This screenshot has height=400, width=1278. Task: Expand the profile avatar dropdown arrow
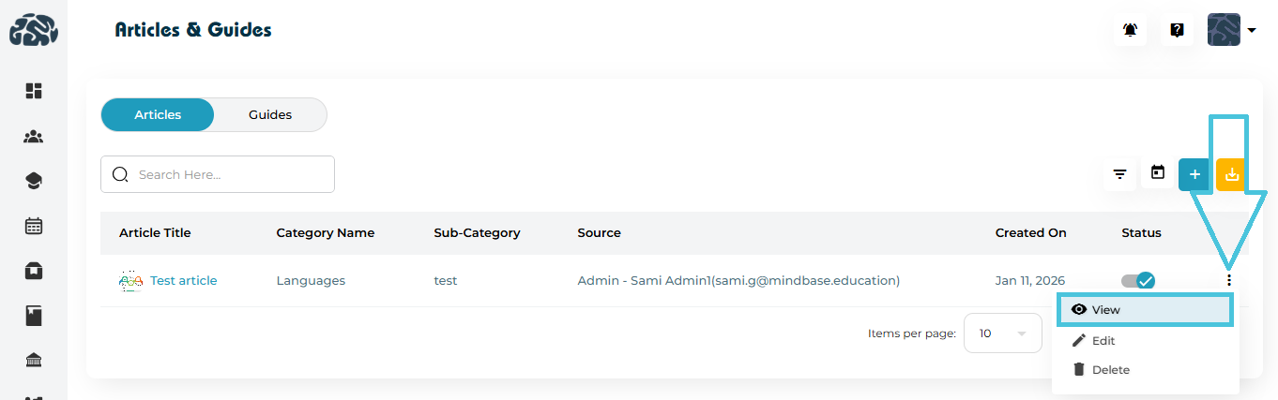1252,31
